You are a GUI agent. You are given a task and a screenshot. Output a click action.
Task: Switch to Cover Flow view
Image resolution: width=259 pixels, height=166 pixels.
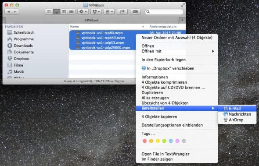(x=72, y=12)
